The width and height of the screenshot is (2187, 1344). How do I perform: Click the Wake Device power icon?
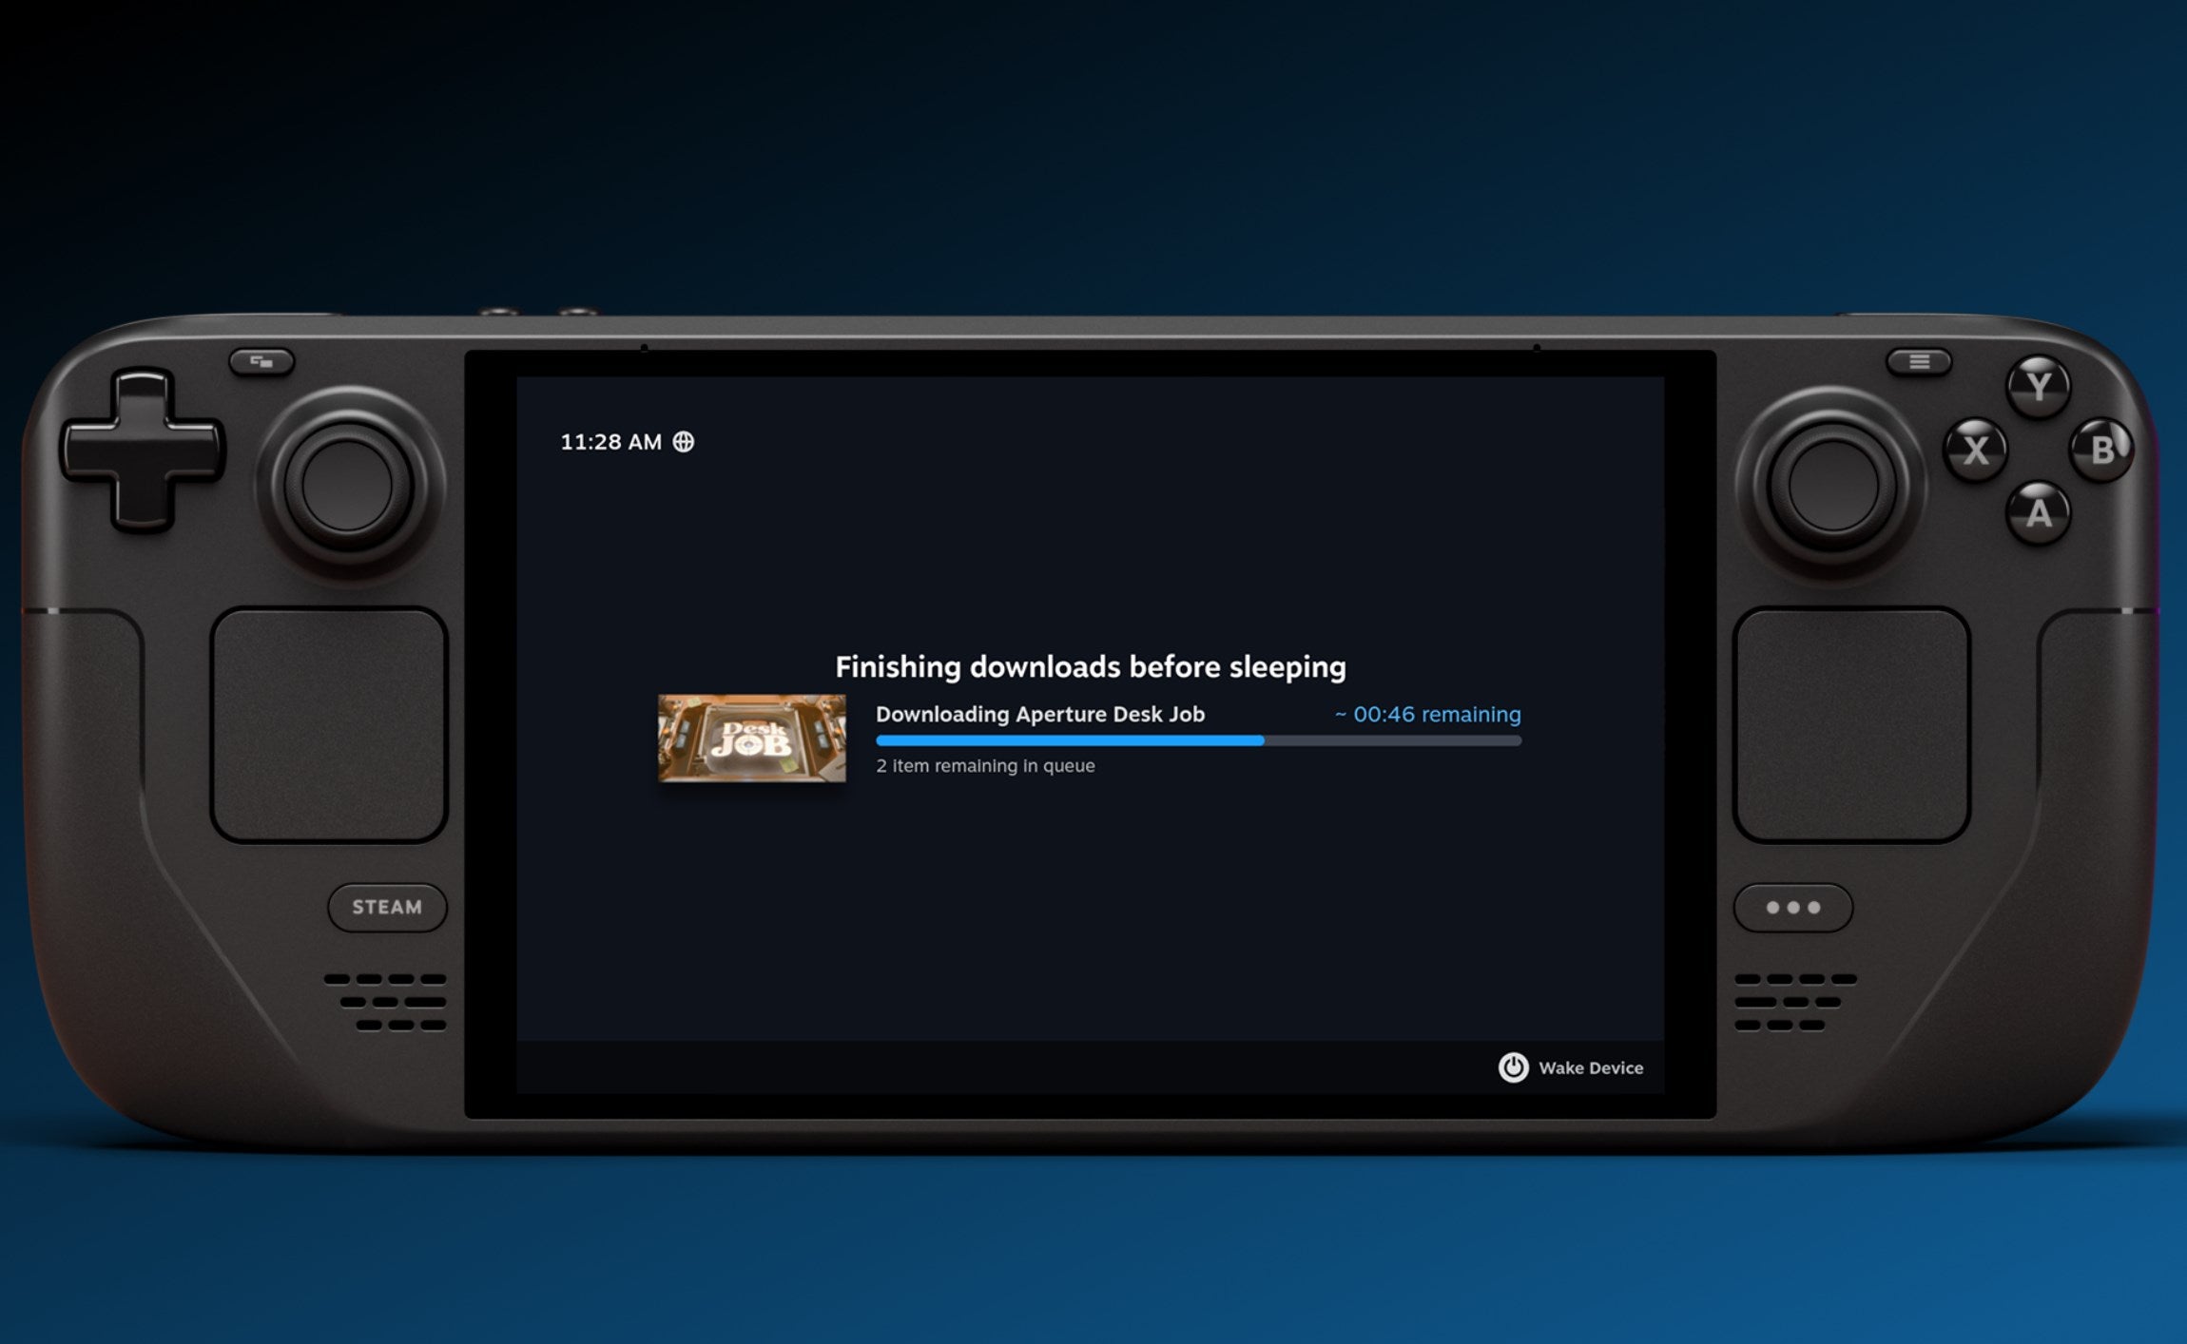click(1513, 1067)
